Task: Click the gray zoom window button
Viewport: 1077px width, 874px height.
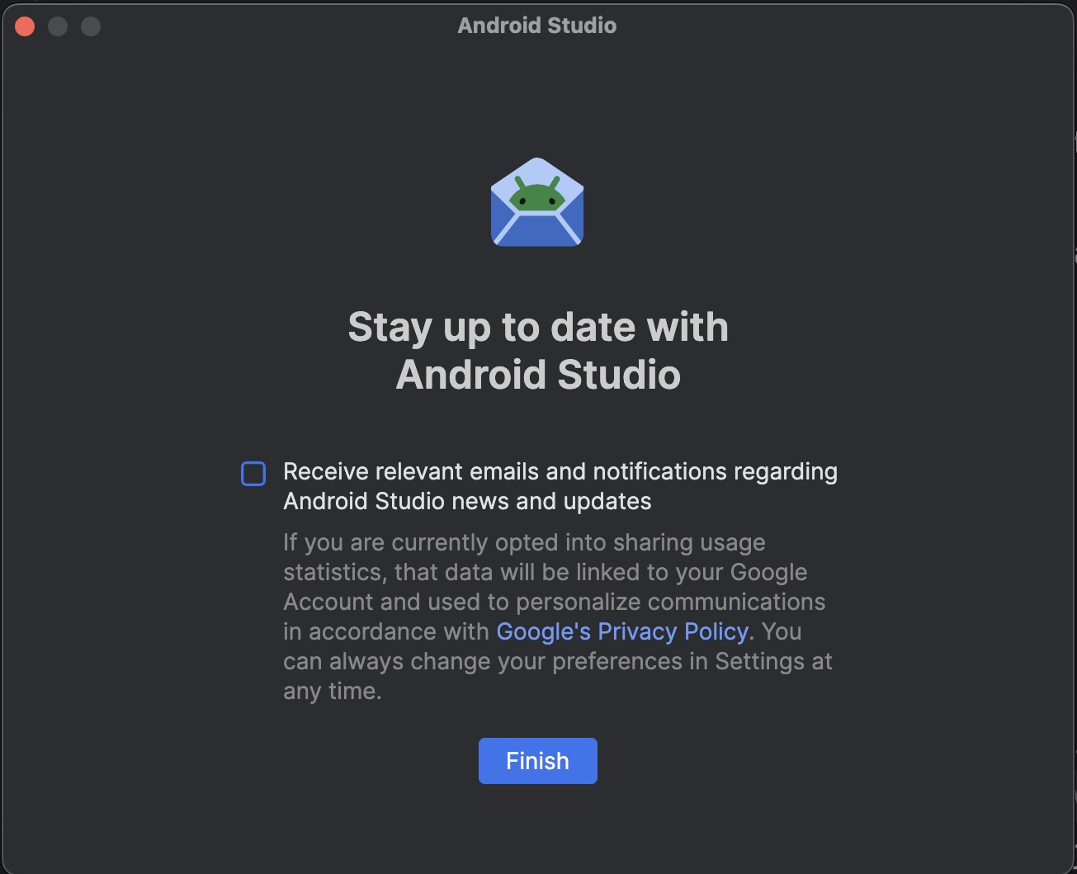Action: coord(91,26)
